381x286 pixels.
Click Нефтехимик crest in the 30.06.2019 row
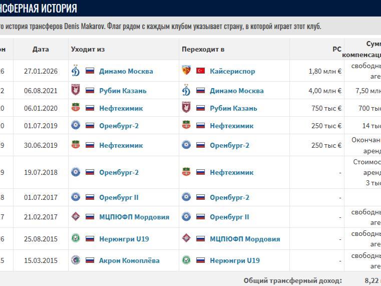coord(76,145)
